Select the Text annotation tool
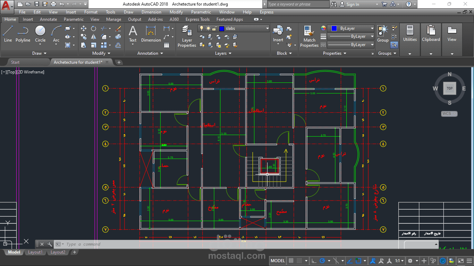 coord(133,34)
